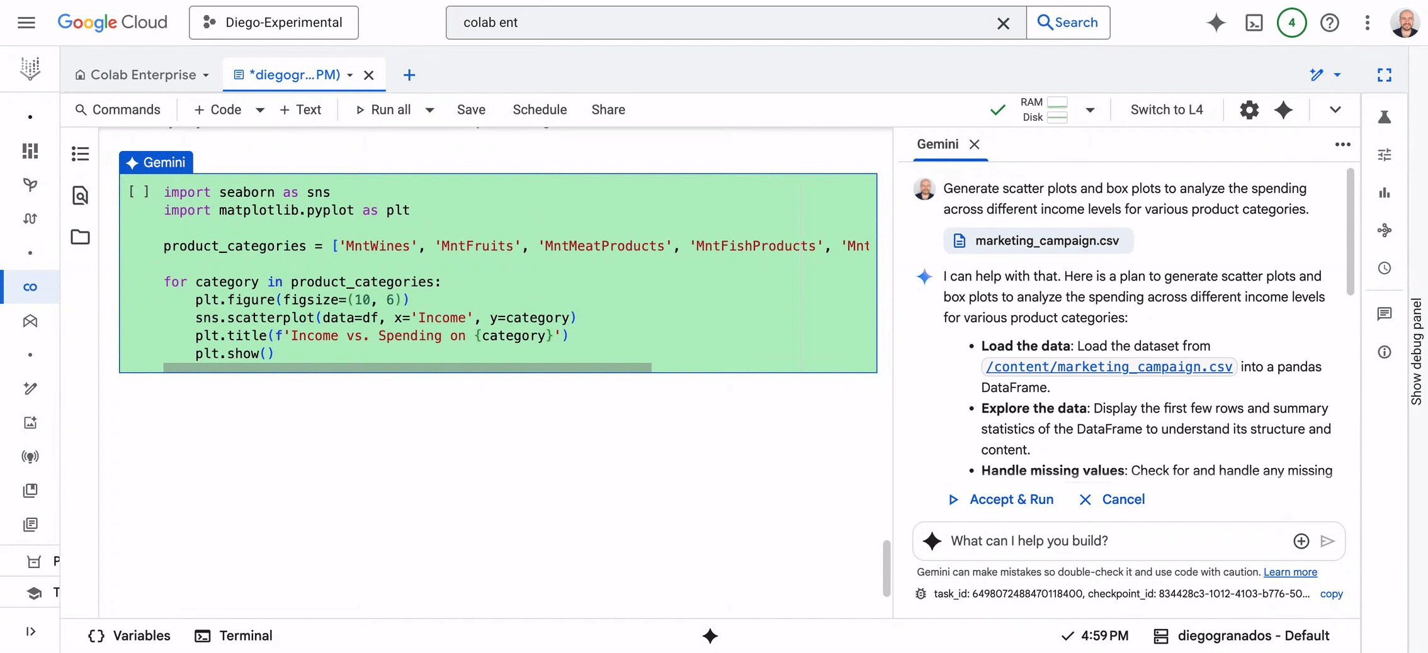Open the Files folder panel

81,237
